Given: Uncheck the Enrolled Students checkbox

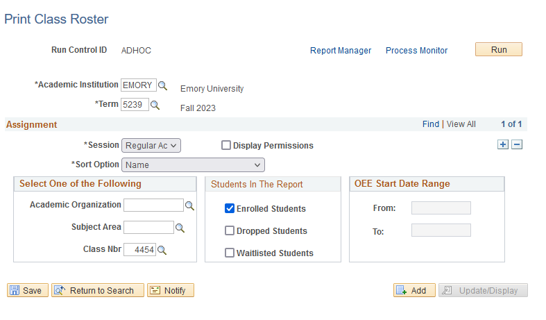Looking at the screenshot, I should coord(230,208).
